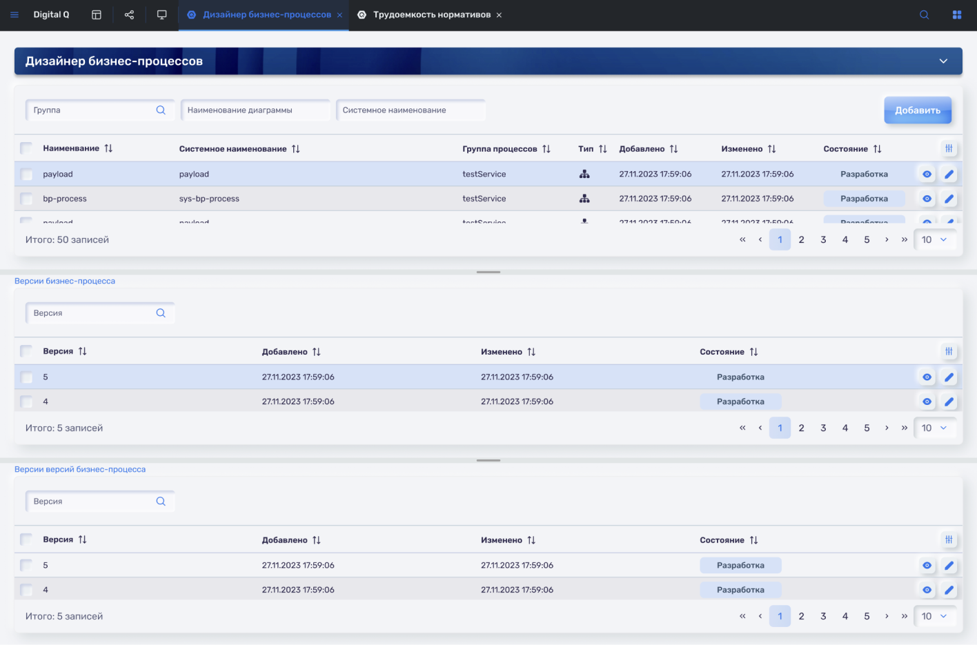The height and width of the screenshot is (645, 977).
Task: Click the top bar search magnifier icon
Action: click(x=925, y=14)
